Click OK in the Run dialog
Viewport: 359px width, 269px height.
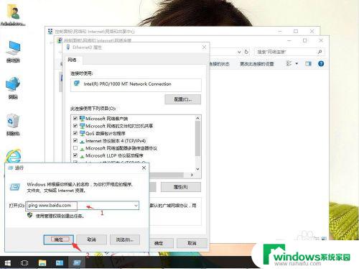tap(58, 240)
